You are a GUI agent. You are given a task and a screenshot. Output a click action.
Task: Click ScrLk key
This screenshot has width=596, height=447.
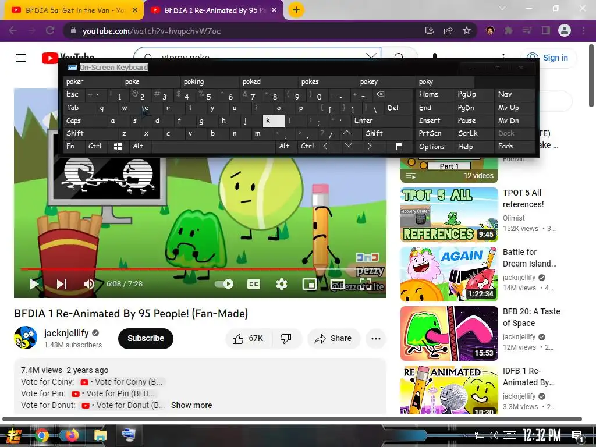(474, 133)
